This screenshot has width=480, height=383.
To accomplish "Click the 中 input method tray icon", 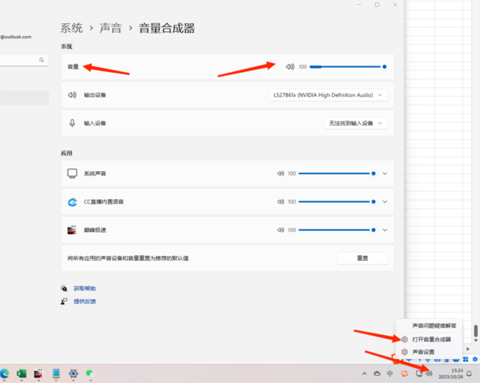I will pyautogui.click(x=390, y=373).
